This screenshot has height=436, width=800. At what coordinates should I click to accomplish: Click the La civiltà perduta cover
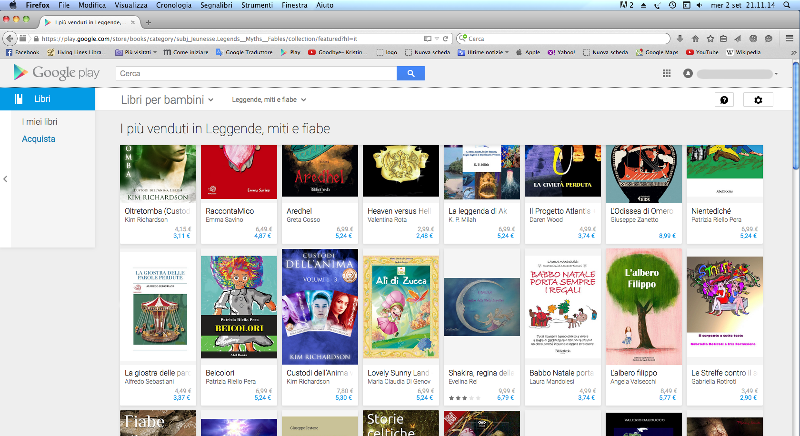click(x=563, y=171)
